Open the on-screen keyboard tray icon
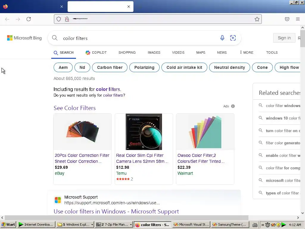The image size is (305, 229). pyautogui.click(x=255, y=225)
